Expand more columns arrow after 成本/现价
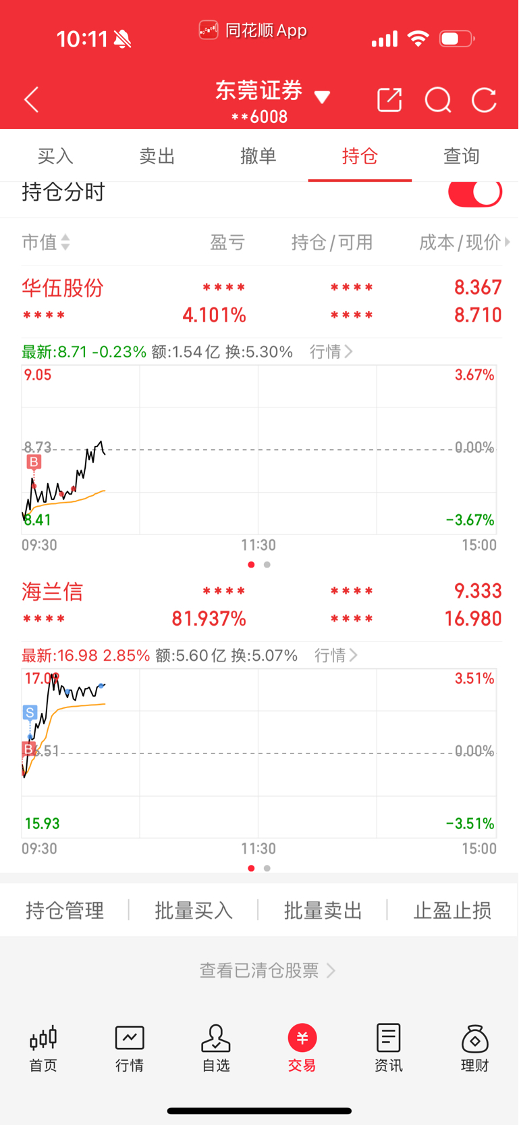The width and height of the screenshot is (519, 1125). (508, 241)
